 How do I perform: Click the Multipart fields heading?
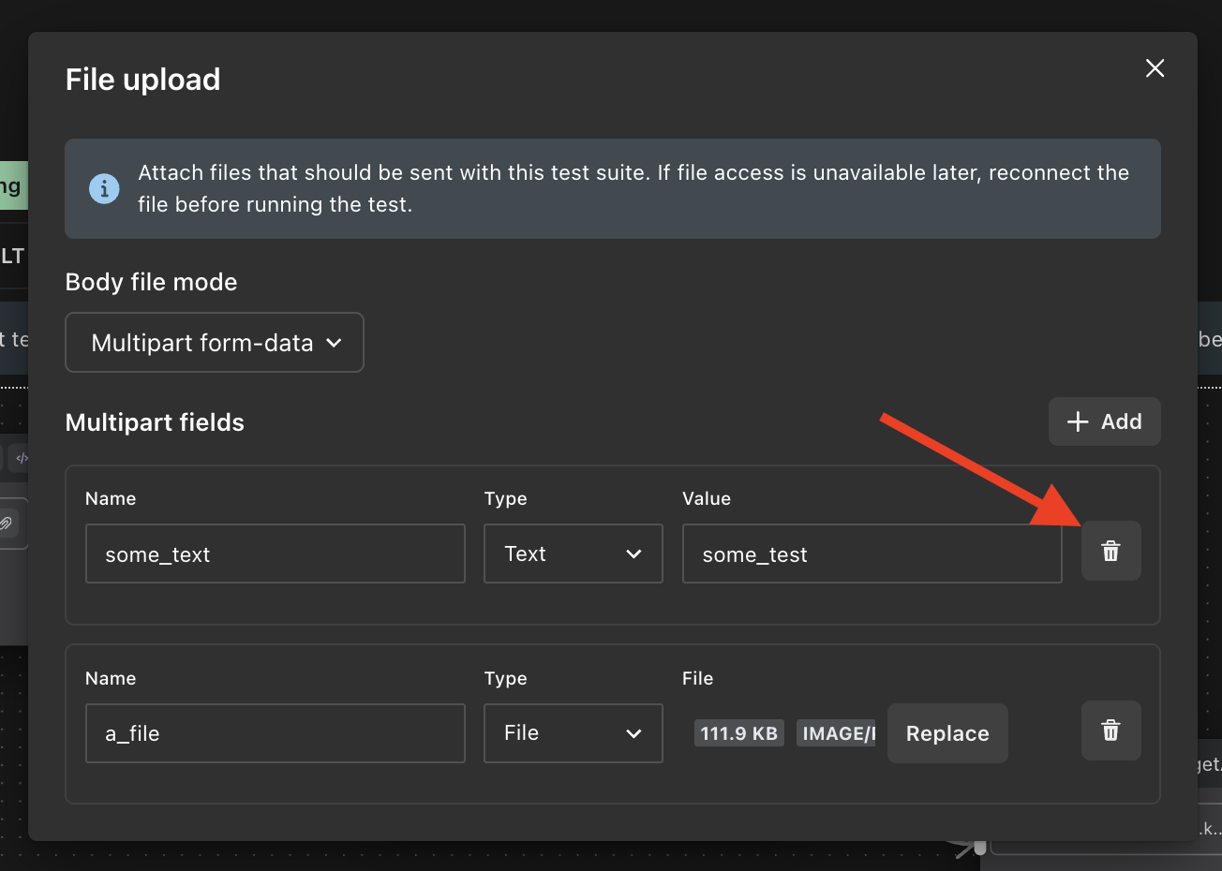click(x=155, y=422)
